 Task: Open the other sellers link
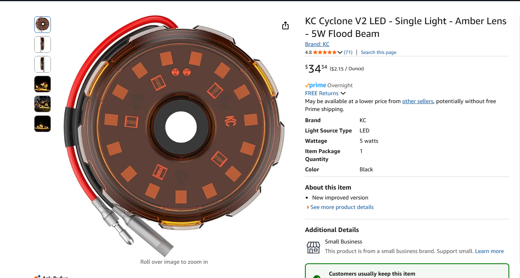417,101
